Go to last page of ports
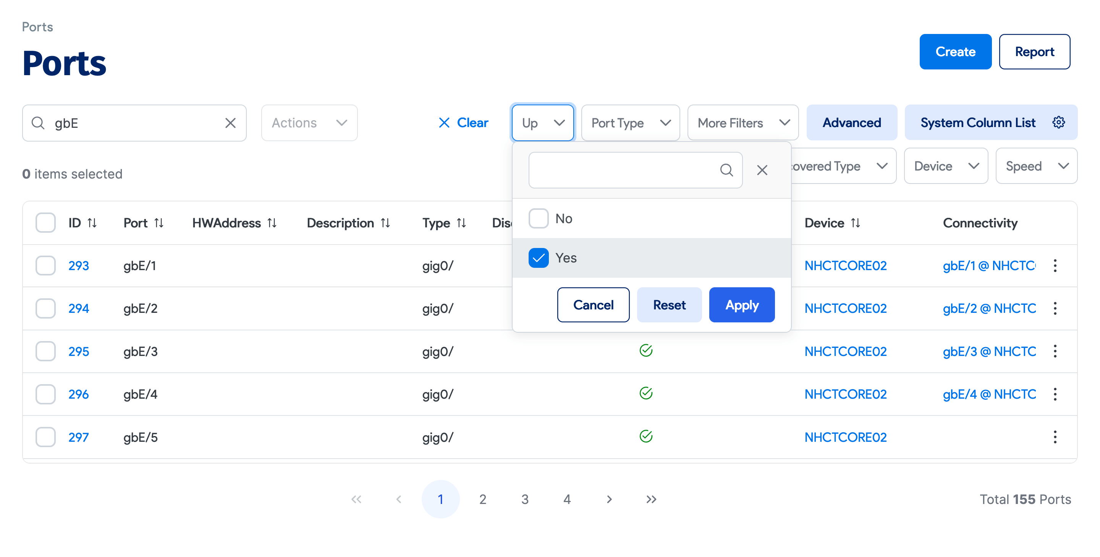 pos(651,499)
